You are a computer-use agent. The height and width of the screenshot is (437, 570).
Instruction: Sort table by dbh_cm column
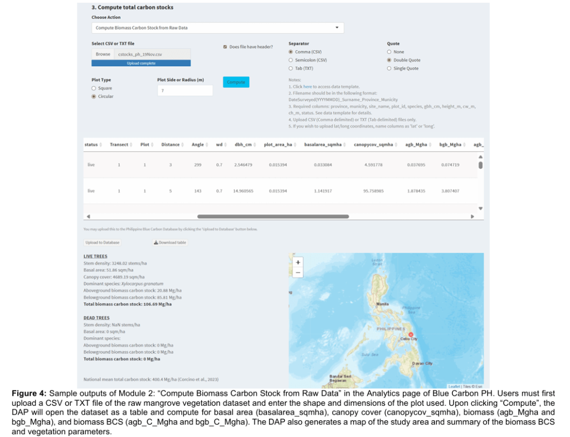(x=243, y=145)
